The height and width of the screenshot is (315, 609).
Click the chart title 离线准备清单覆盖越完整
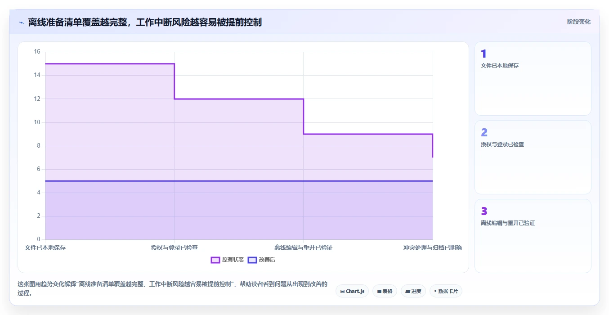(x=145, y=22)
